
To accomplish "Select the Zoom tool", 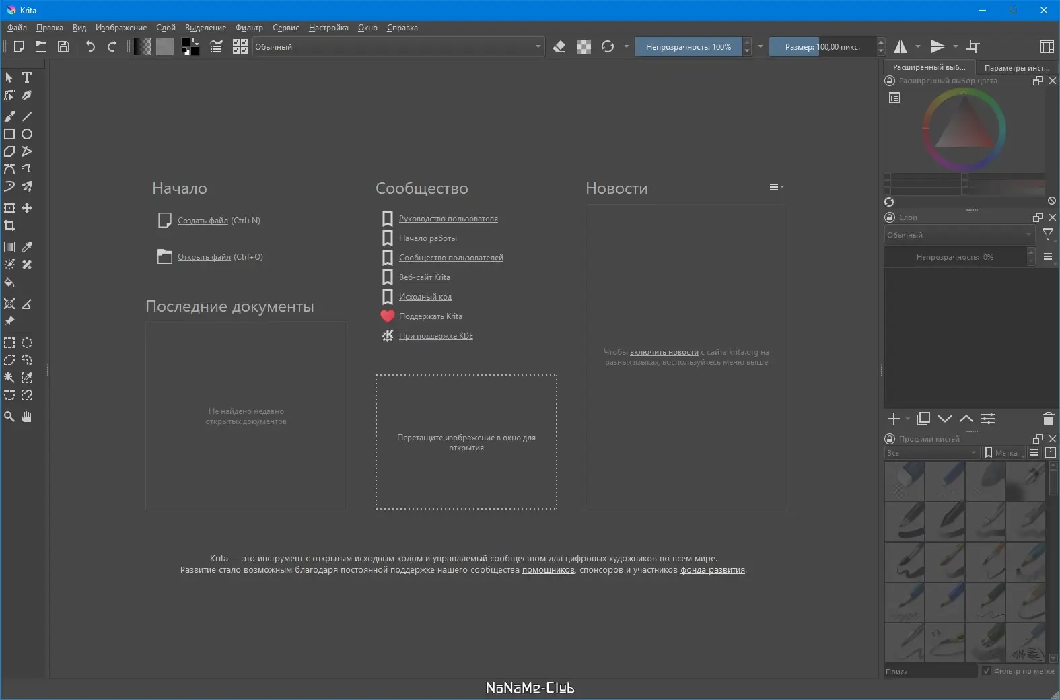I will (x=9, y=417).
